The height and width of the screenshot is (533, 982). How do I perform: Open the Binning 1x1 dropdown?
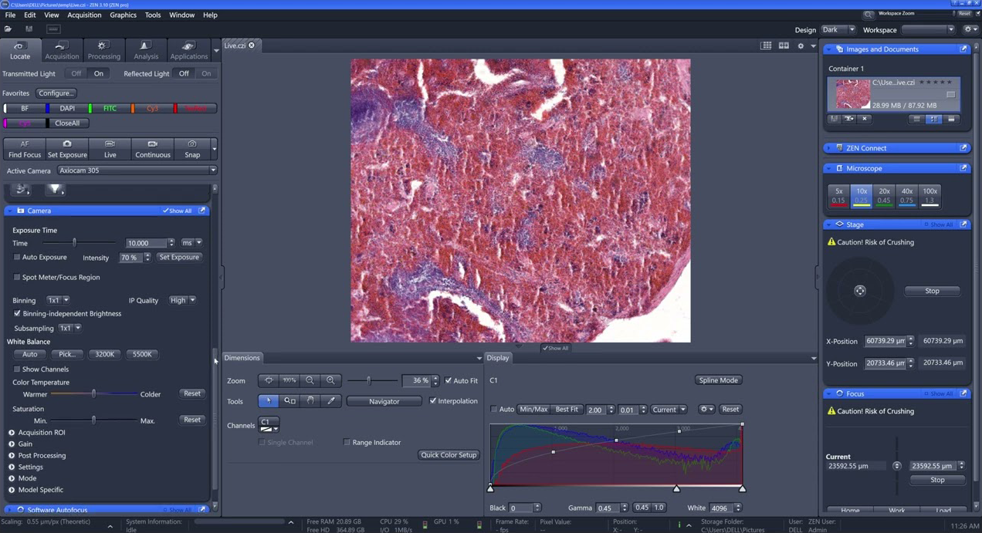pyautogui.click(x=58, y=300)
